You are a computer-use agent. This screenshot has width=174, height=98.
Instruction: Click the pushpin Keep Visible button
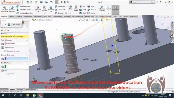(x=8, y=30)
